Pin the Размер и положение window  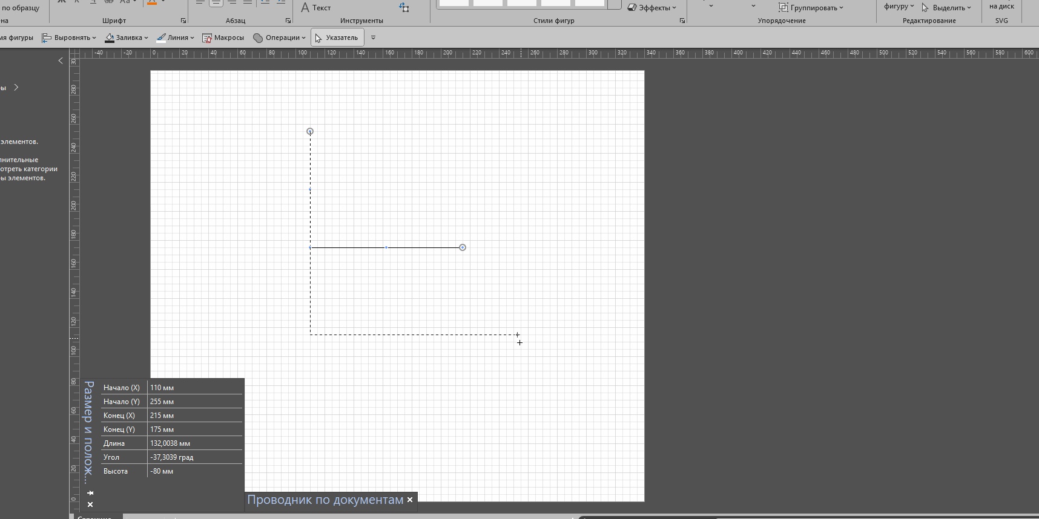tap(90, 493)
